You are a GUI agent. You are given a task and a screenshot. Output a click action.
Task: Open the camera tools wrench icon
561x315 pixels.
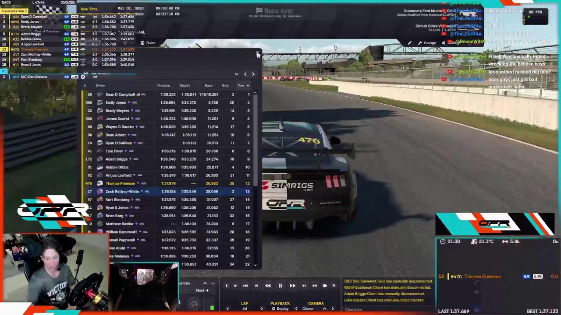pos(334,286)
